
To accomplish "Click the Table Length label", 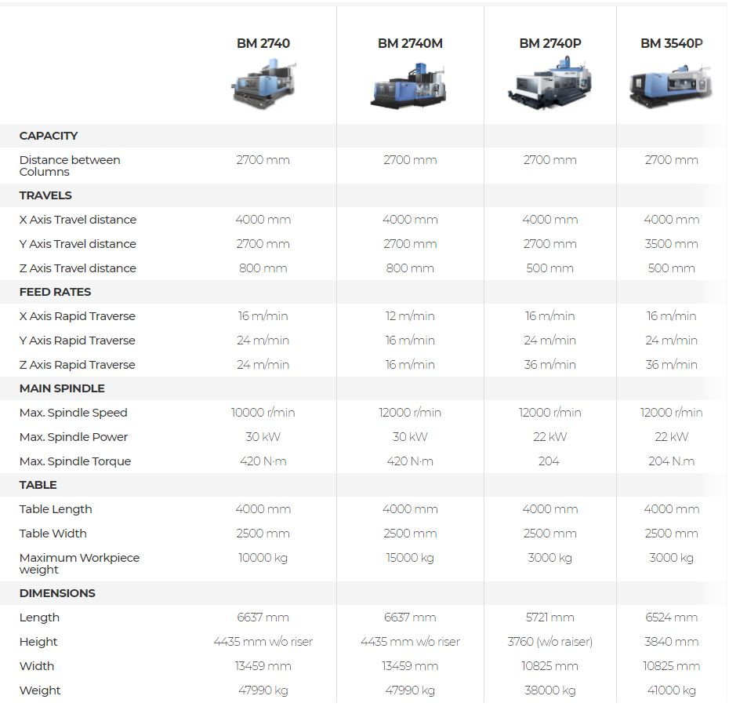I will click(x=56, y=509).
